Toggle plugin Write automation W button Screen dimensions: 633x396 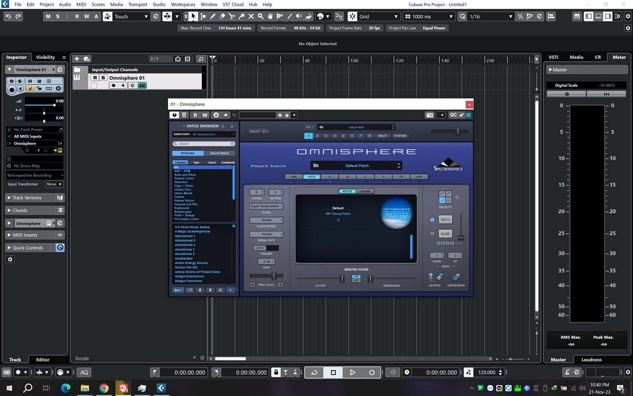click(205, 115)
